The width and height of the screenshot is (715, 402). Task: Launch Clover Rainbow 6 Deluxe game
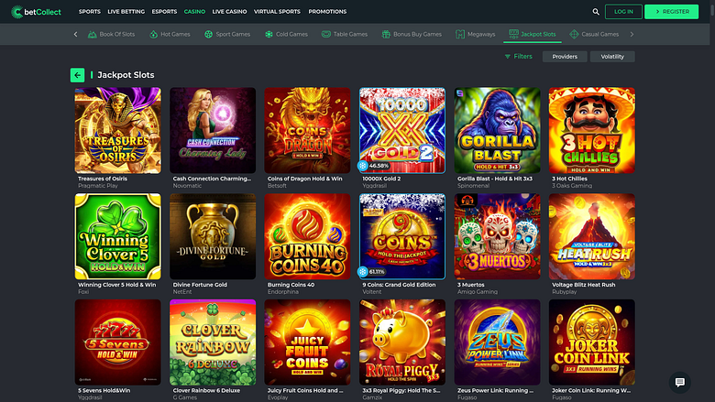213,342
